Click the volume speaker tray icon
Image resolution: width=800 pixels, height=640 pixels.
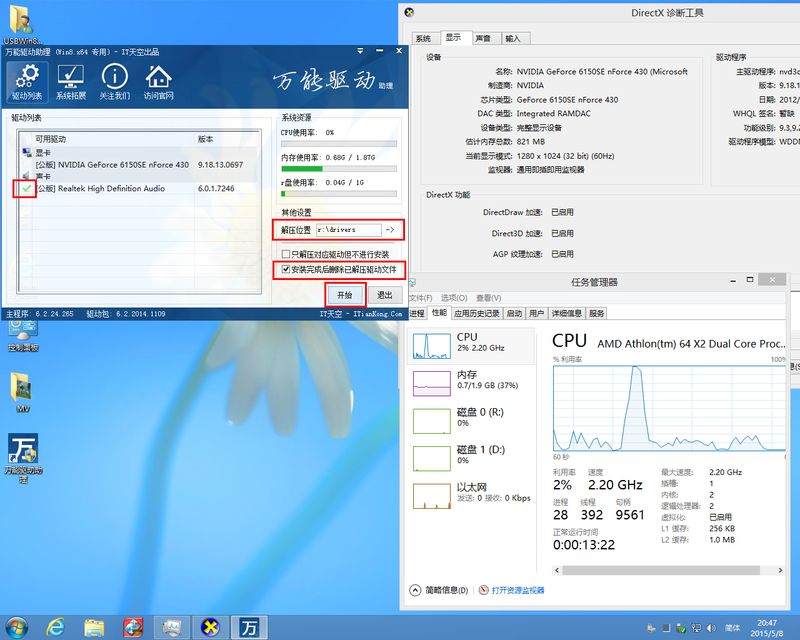click(x=711, y=628)
